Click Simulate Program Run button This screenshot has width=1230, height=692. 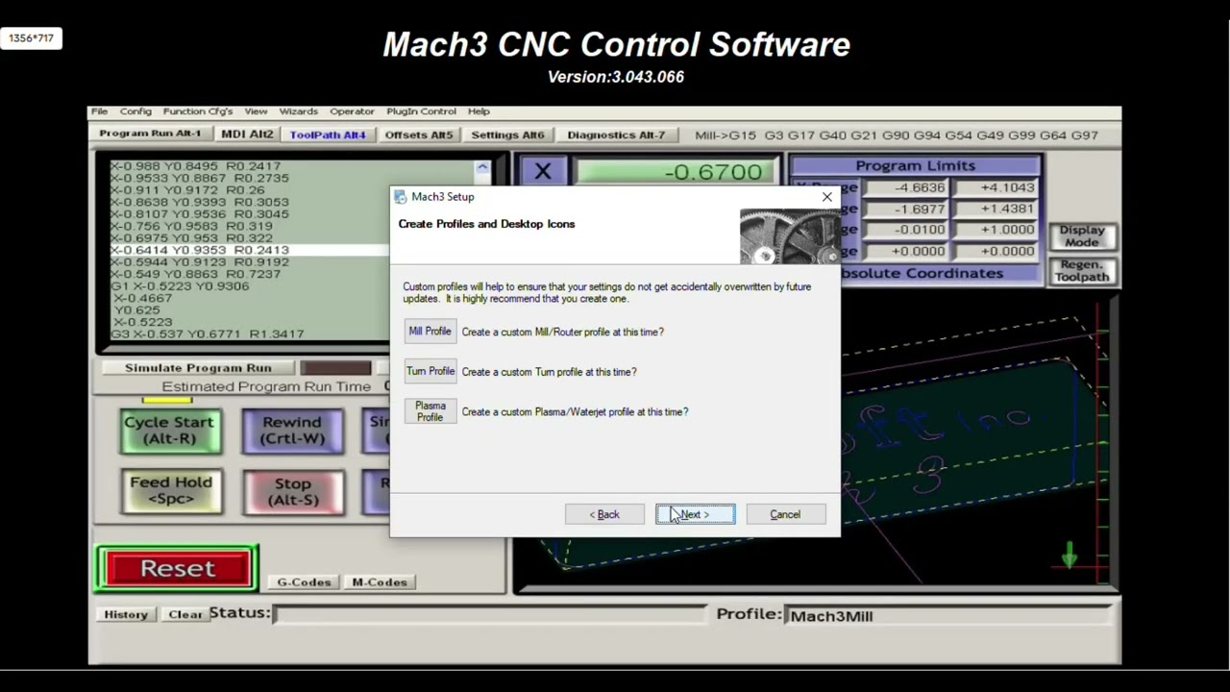198,367
